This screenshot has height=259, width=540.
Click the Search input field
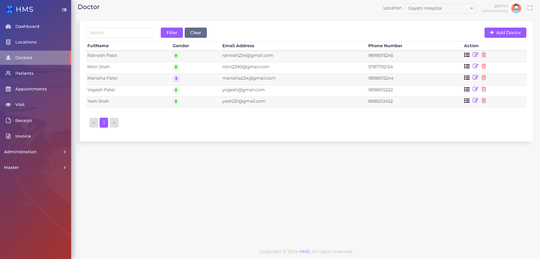click(x=119, y=33)
